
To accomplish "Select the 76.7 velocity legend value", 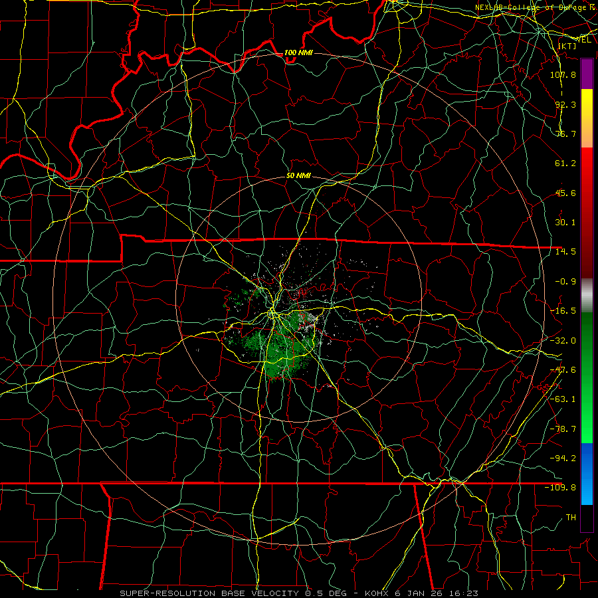I will click(x=565, y=134).
